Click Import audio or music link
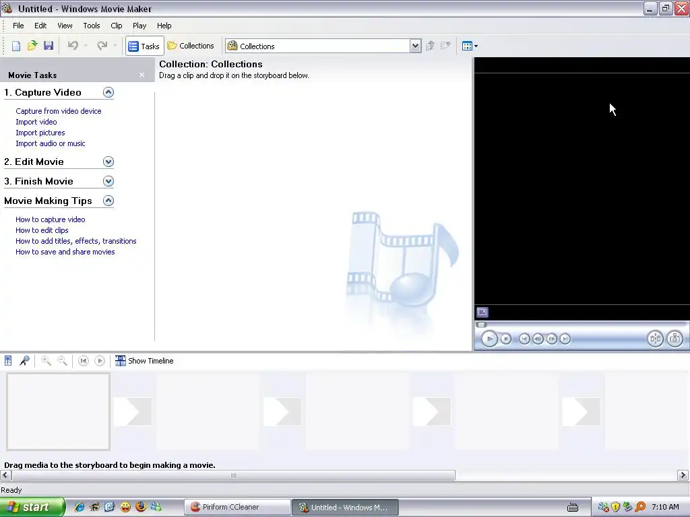This screenshot has width=690, height=517. pyautogui.click(x=50, y=143)
